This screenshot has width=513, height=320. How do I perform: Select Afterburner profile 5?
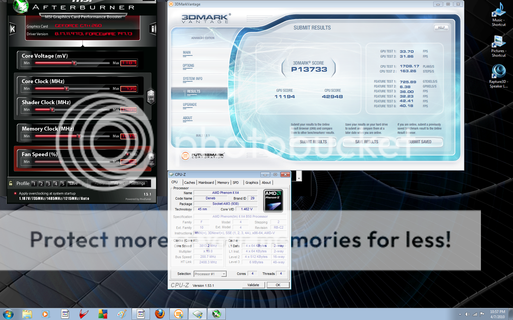click(63, 183)
